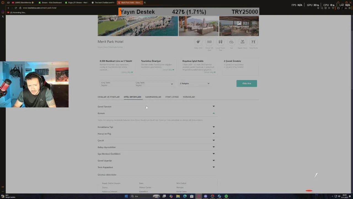Click the taskbar search box Ara
Screen dimensions: 353x199
pyautogui.click(x=145, y=196)
